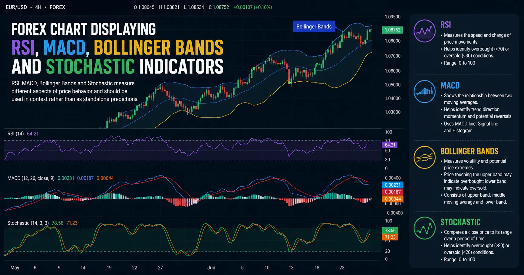Select the 4H timeframe label

38,7
